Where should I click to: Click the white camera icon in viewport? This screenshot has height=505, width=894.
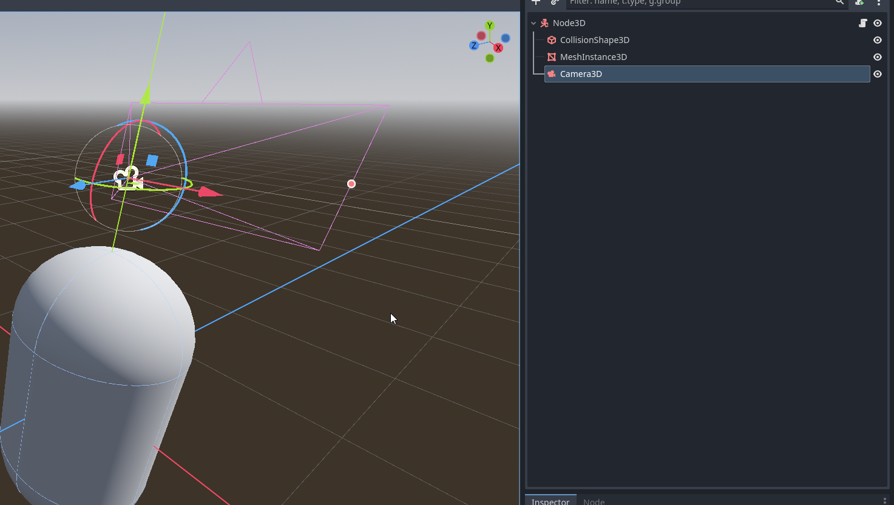[129, 178]
